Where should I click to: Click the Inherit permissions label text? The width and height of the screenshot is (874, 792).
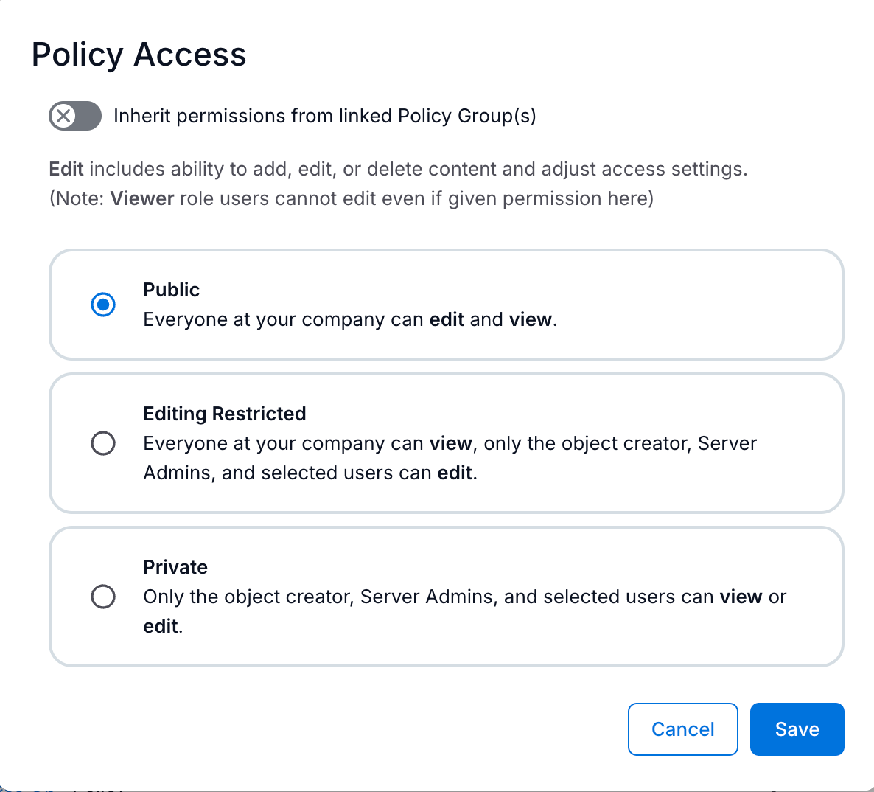coord(324,115)
